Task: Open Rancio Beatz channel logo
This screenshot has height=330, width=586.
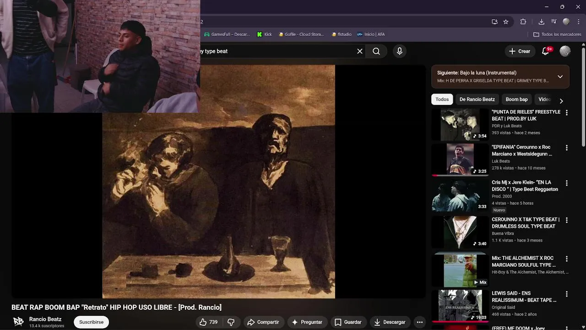Action: tap(18, 322)
